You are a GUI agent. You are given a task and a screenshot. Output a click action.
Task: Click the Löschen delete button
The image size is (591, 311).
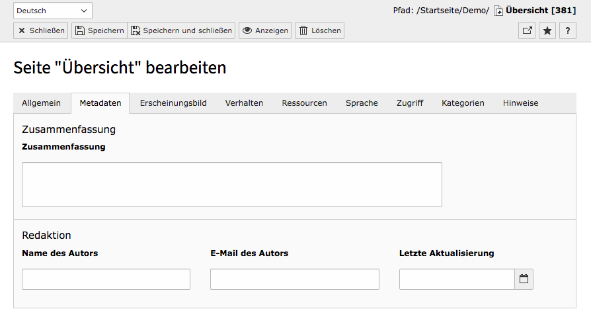pos(319,30)
